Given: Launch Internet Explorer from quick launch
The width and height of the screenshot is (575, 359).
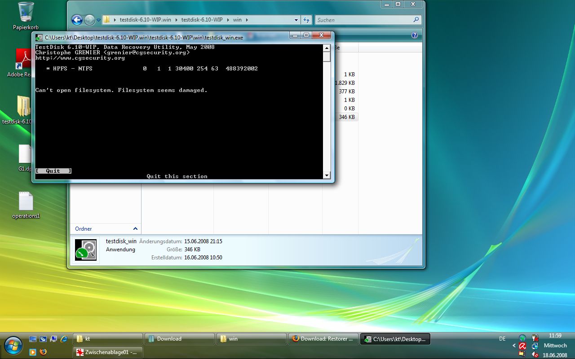Looking at the screenshot, I should (64, 339).
